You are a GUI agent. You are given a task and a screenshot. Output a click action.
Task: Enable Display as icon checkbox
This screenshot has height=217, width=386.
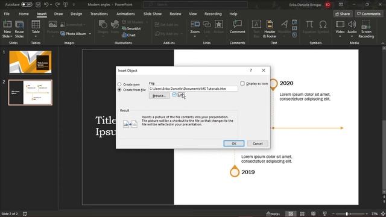pyautogui.click(x=242, y=84)
